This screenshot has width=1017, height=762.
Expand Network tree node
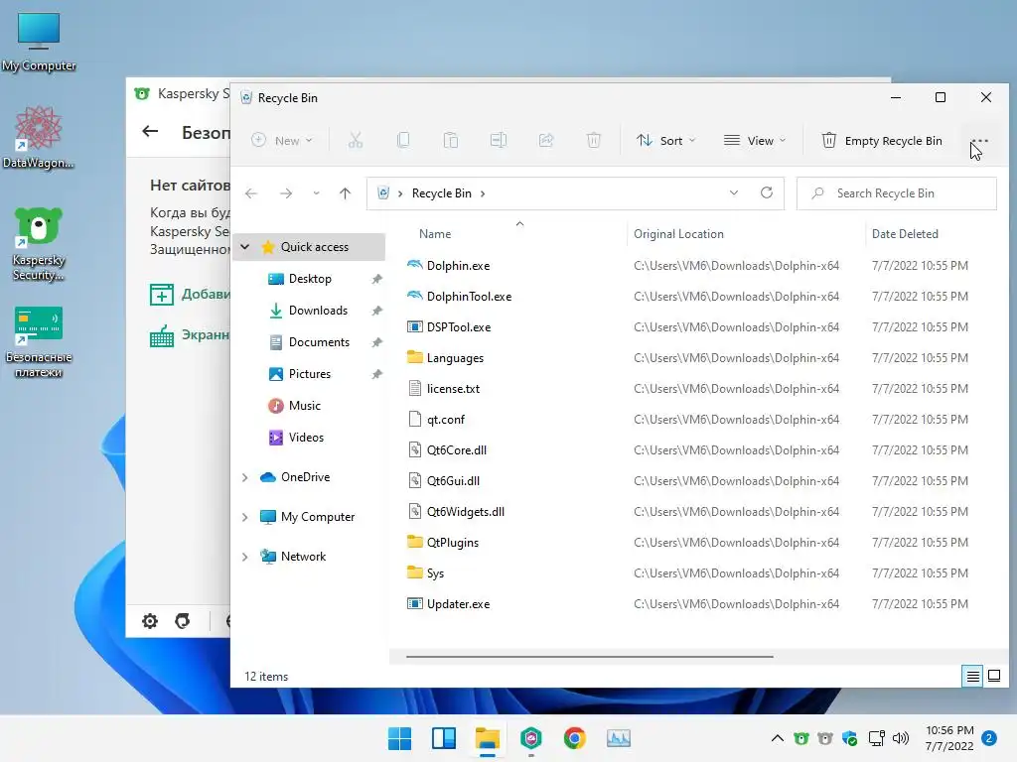coord(245,557)
